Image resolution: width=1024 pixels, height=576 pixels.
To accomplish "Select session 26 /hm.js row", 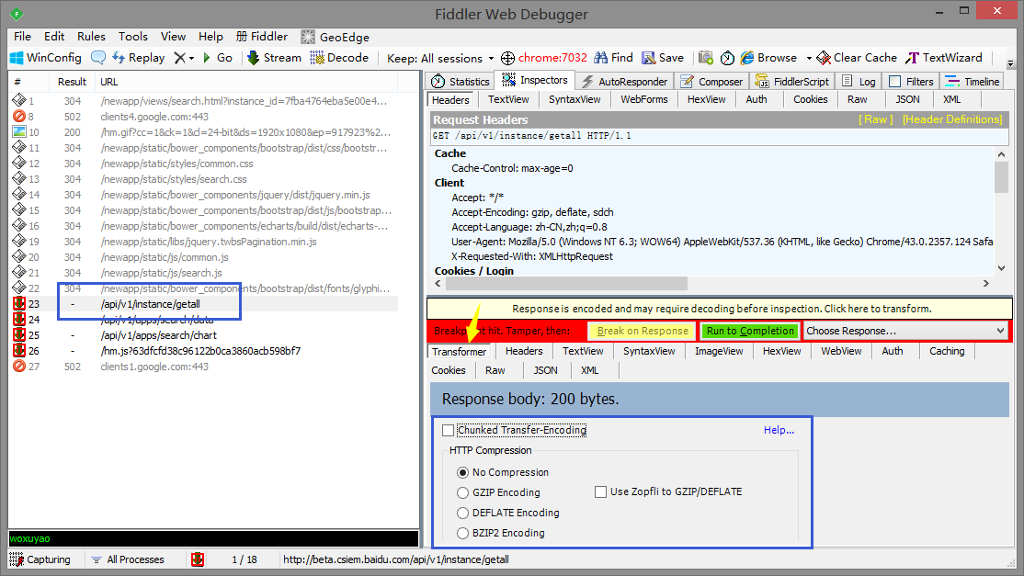I will [204, 351].
